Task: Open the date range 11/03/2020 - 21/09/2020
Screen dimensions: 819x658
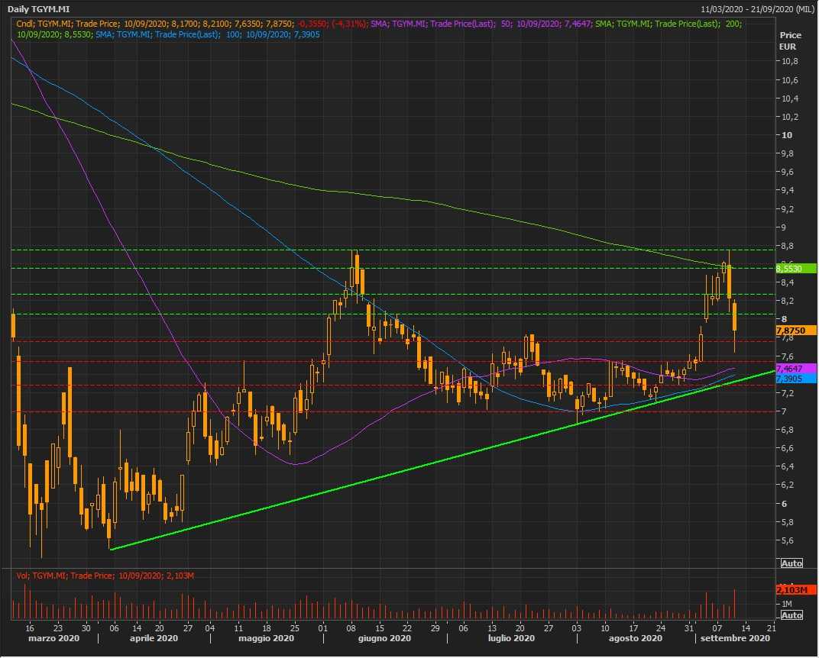Action: click(756, 8)
